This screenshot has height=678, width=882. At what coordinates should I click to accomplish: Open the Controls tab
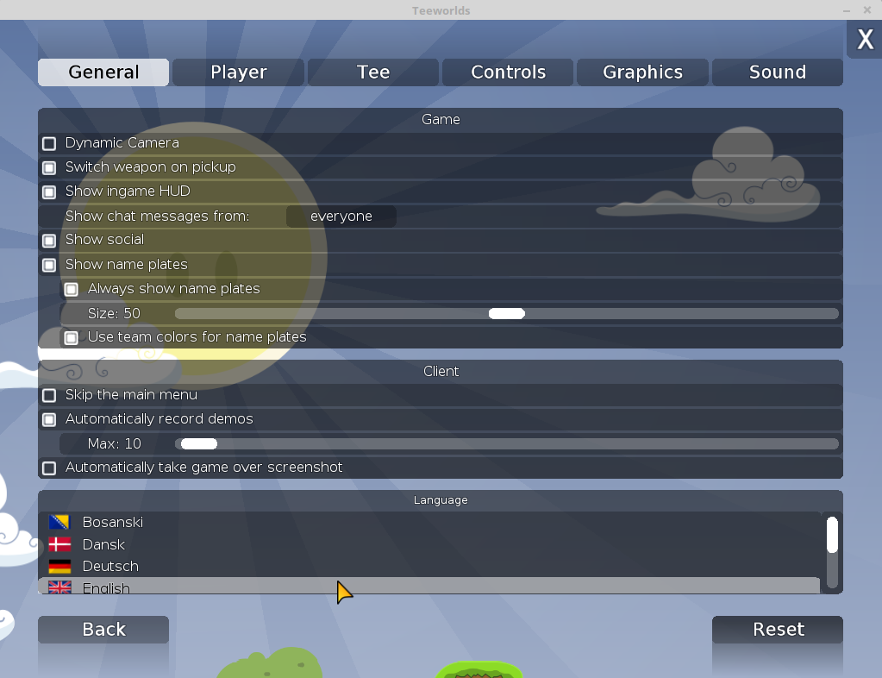tap(508, 72)
